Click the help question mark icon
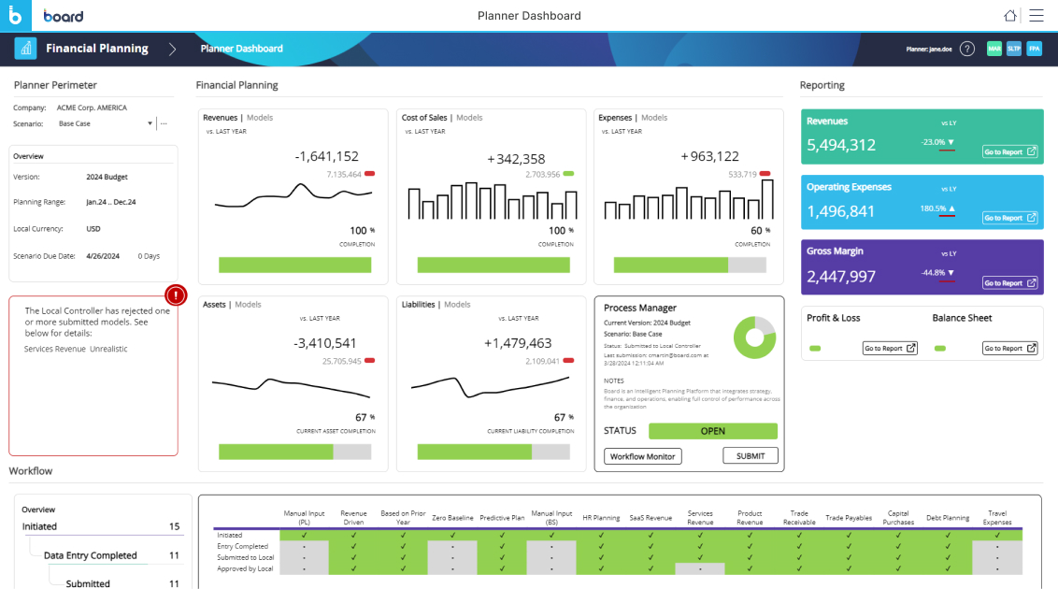 click(x=968, y=47)
